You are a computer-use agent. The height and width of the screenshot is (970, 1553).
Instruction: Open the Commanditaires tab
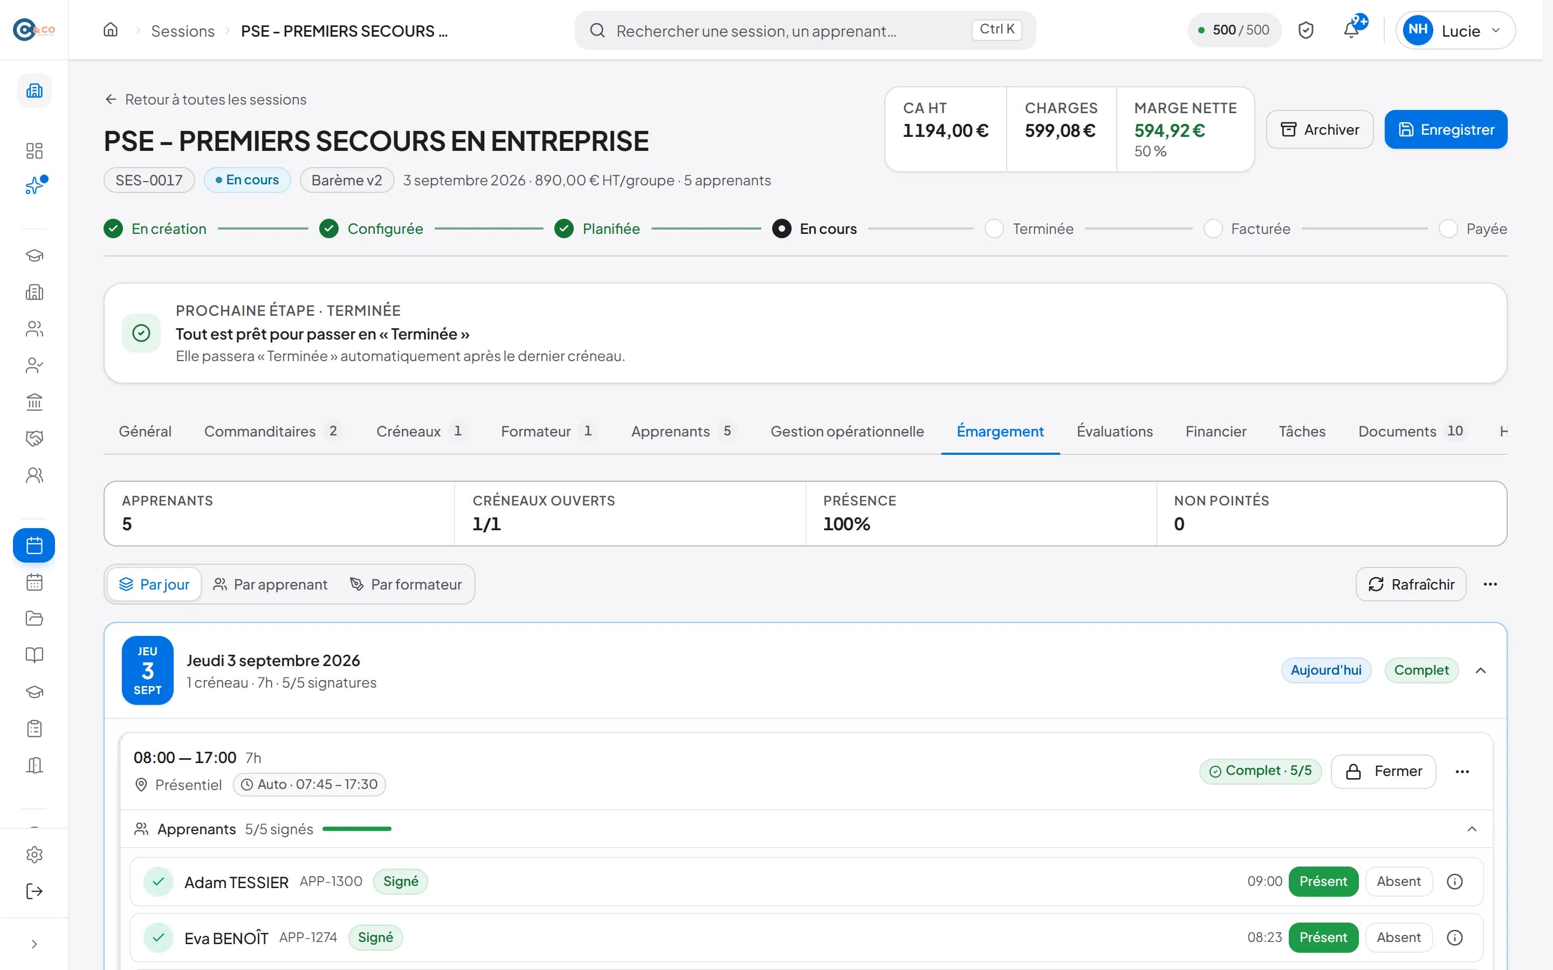tap(273, 431)
